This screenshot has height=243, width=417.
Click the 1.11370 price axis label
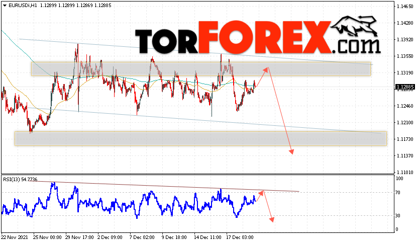point(405,155)
